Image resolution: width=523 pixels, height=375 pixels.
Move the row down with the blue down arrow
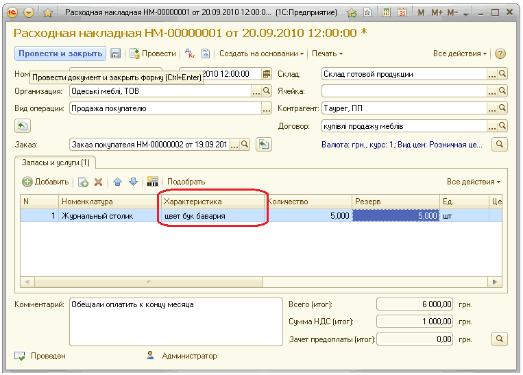[133, 182]
